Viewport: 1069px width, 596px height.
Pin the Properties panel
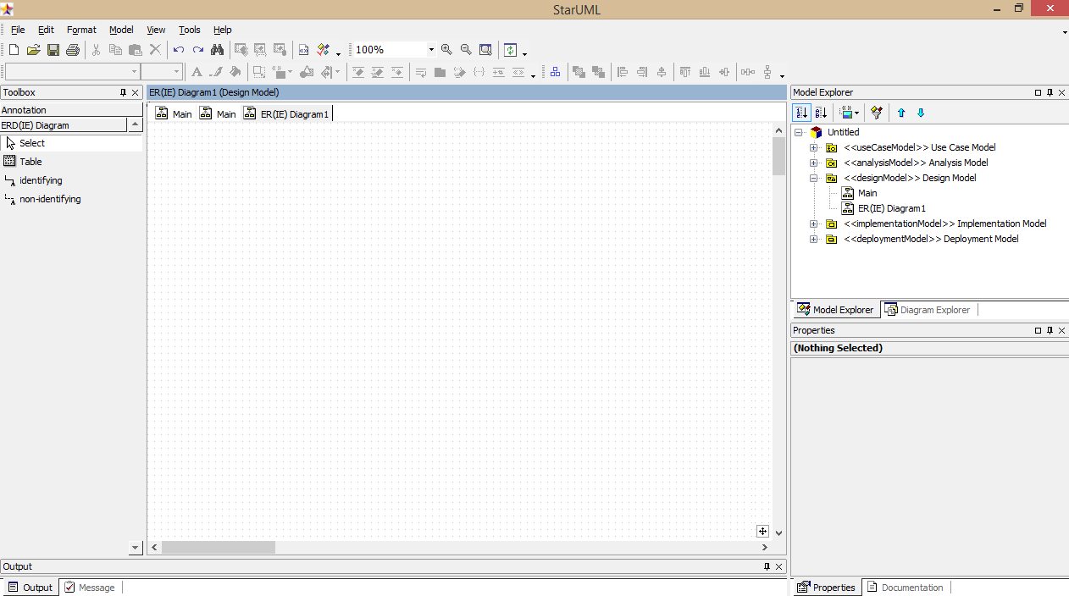coord(1050,330)
